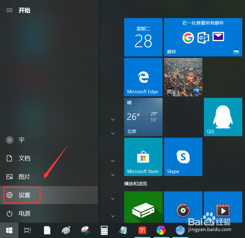Screen dimensions: 245x238
Task: Launch the Microsoft Edge tile
Action: click(x=143, y=77)
